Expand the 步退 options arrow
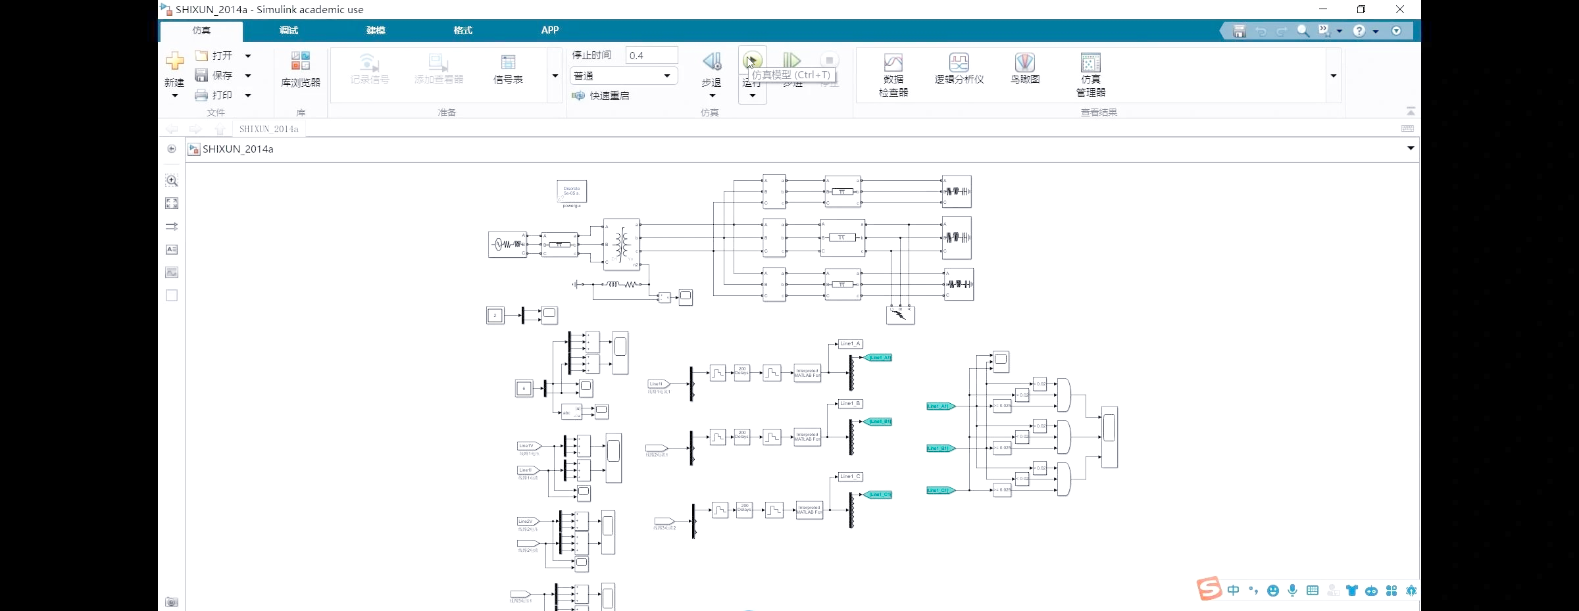 [x=712, y=96]
